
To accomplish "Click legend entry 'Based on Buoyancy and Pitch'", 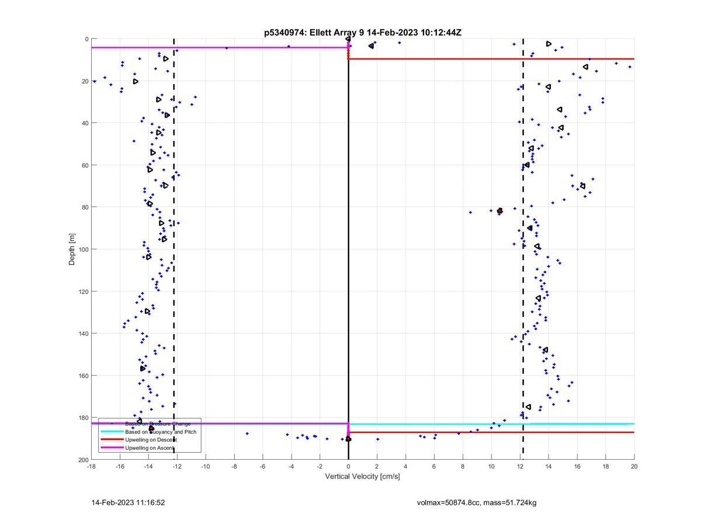I will pos(161,432).
